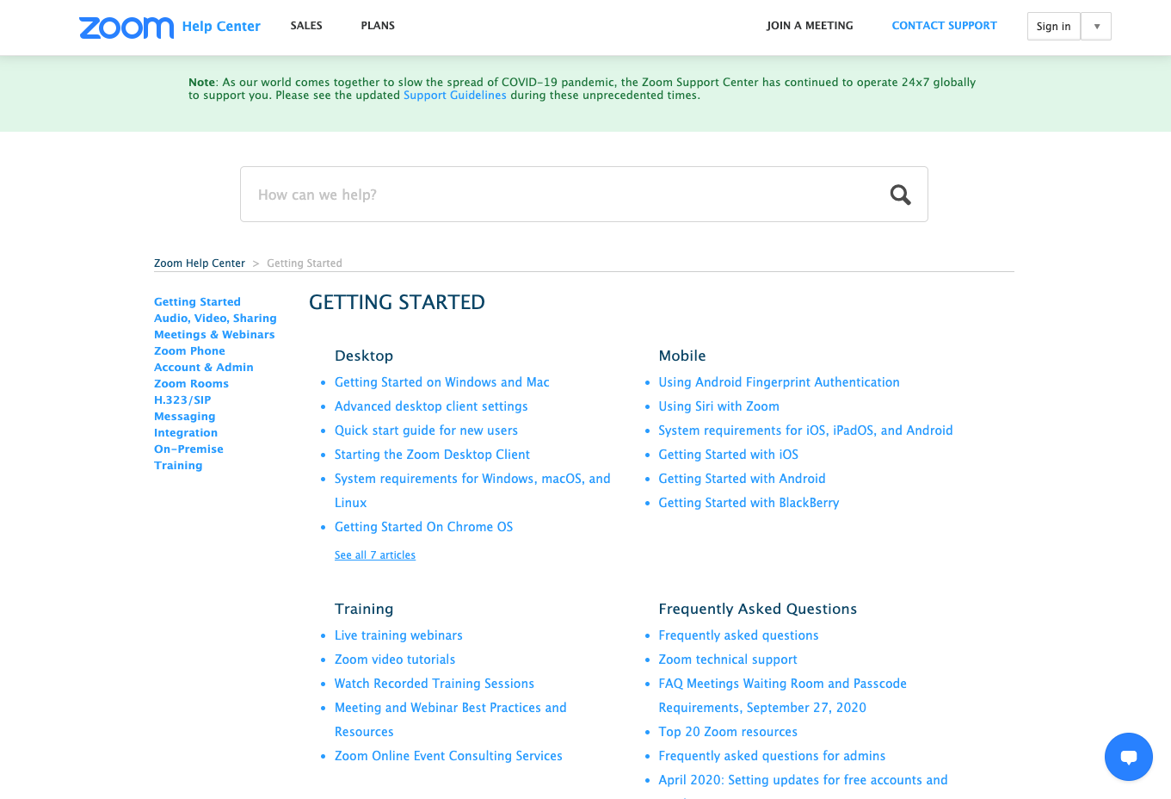Select Meetings & Webinars in sidebar

(214, 335)
